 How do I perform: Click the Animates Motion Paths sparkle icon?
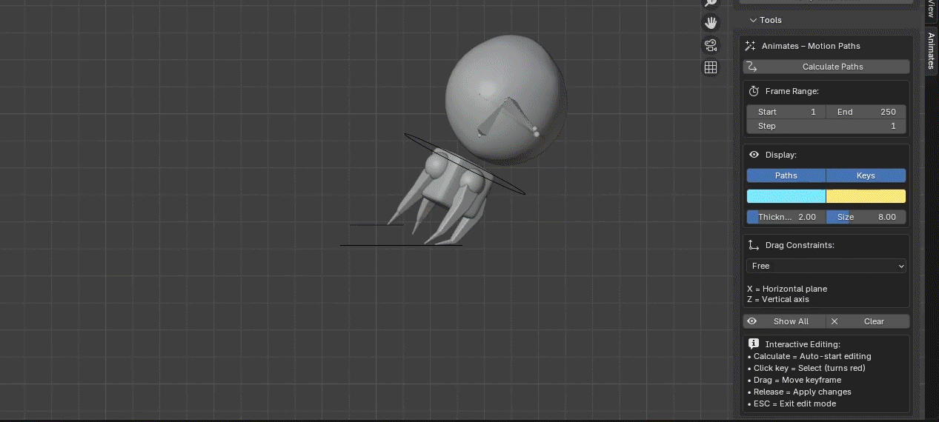tap(751, 46)
